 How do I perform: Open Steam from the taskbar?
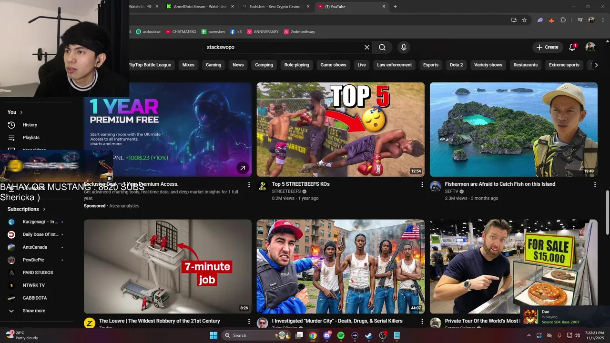pos(368,335)
